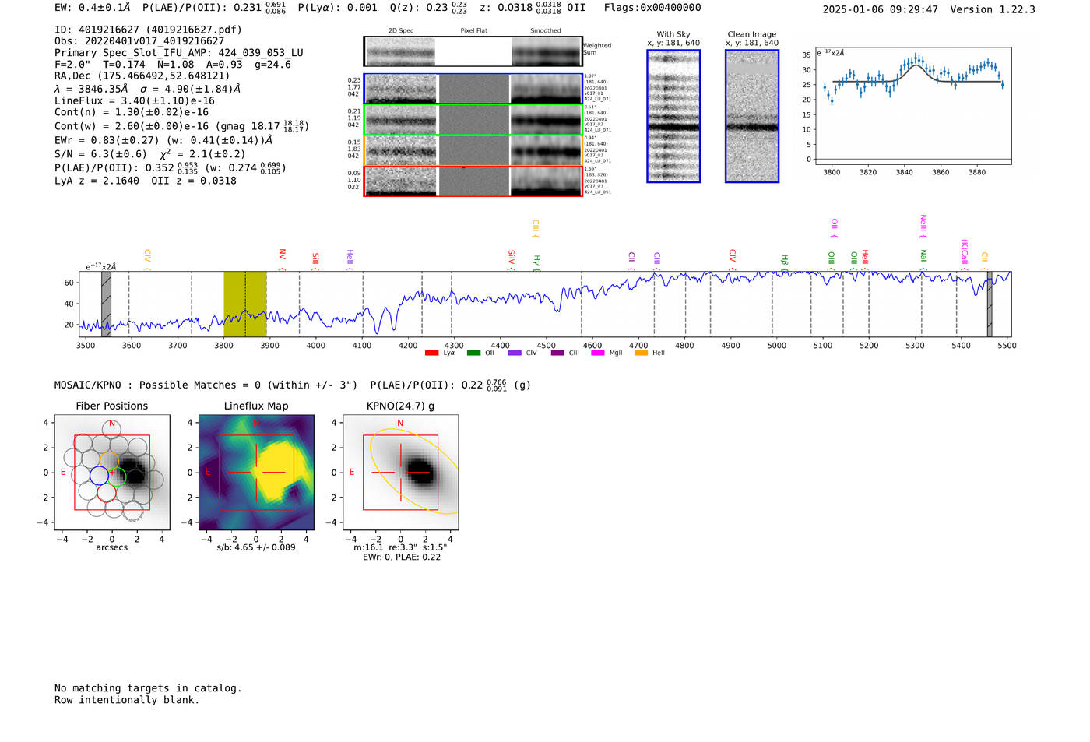Click the 'Pixel Flat' column header
The image size is (1090, 742).
click(x=474, y=31)
